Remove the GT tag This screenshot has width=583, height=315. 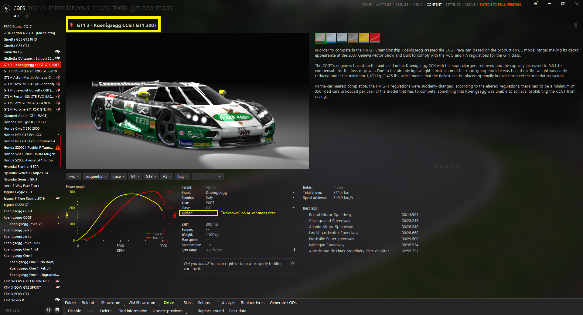tap(138, 177)
